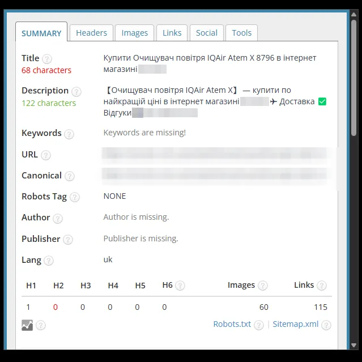Click the Images count 60
This screenshot has width=362, height=362.
tap(263, 307)
